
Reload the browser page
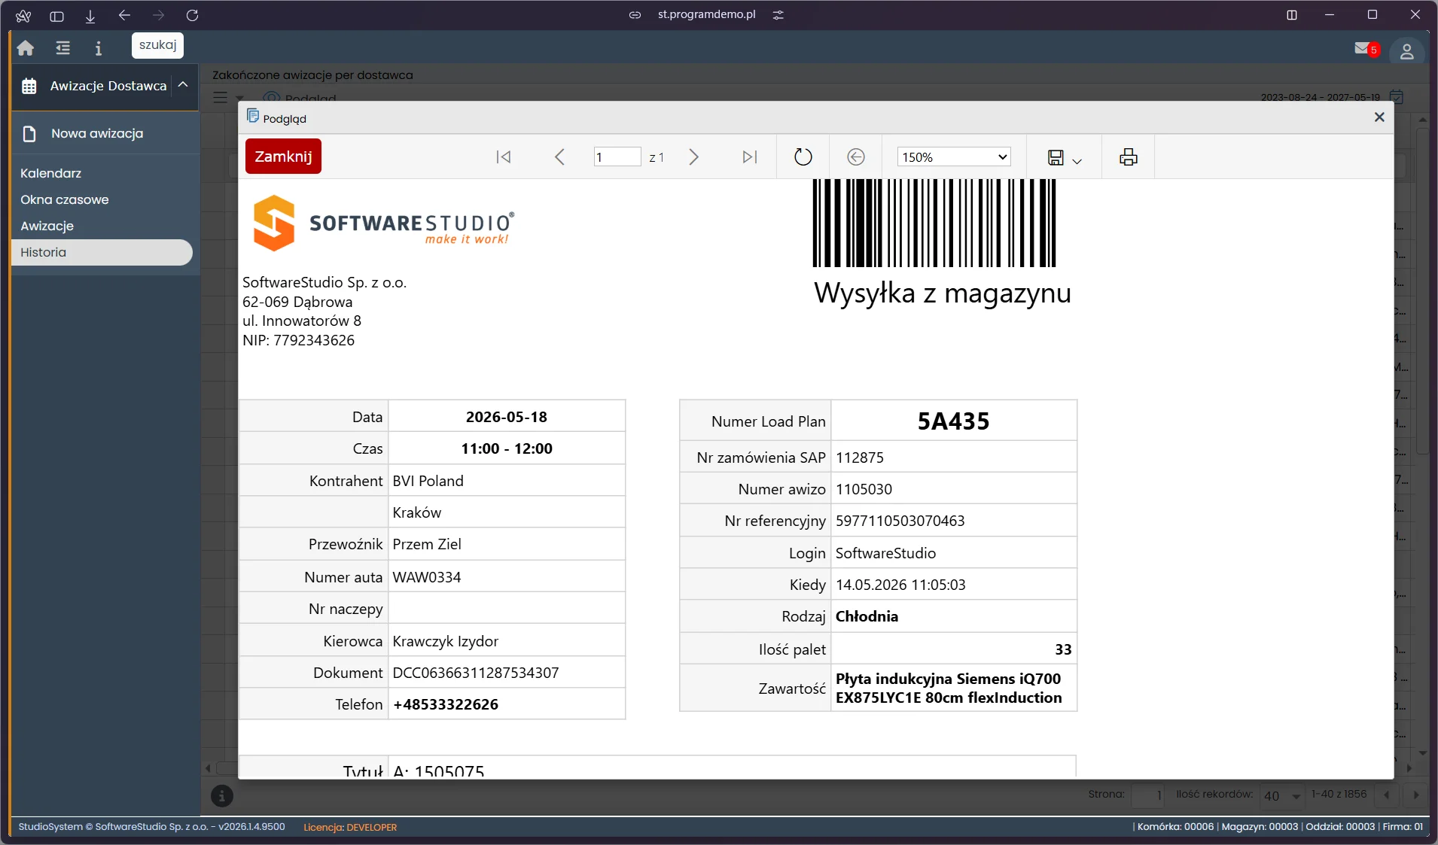[x=192, y=15]
